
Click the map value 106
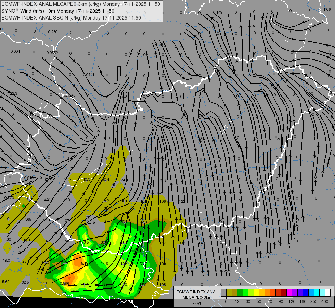click(163, 201)
